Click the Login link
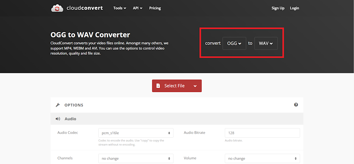This screenshot has width=354, height=164. point(295,8)
